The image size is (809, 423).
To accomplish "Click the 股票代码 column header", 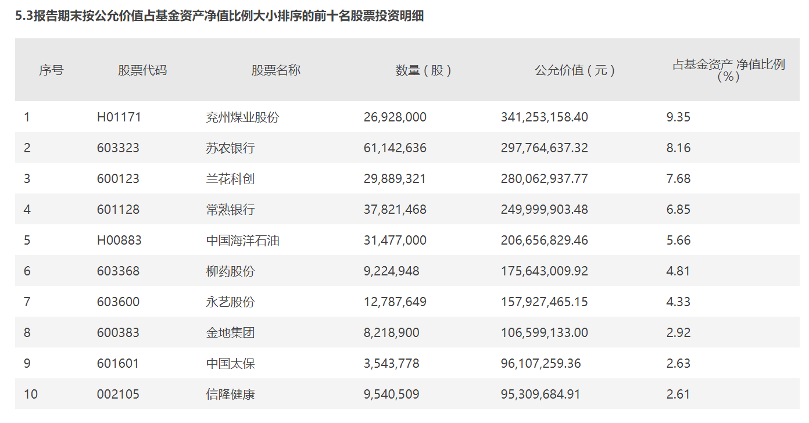I will 142,70.
